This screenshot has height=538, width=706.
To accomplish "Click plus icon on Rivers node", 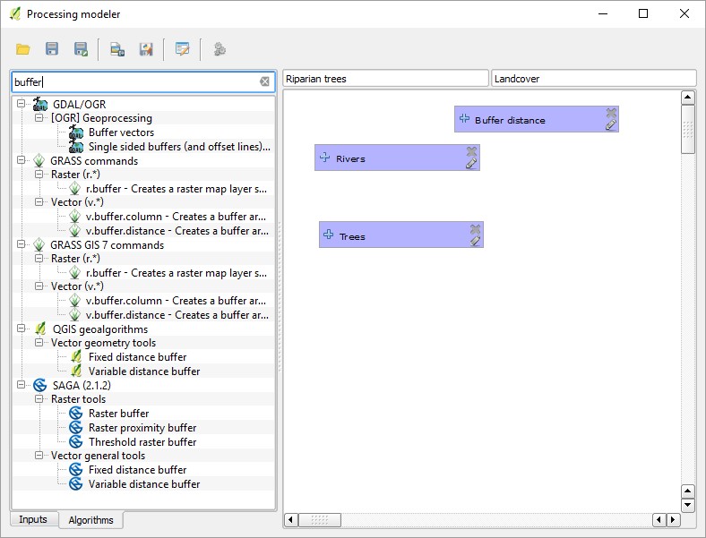I will pyautogui.click(x=324, y=158).
